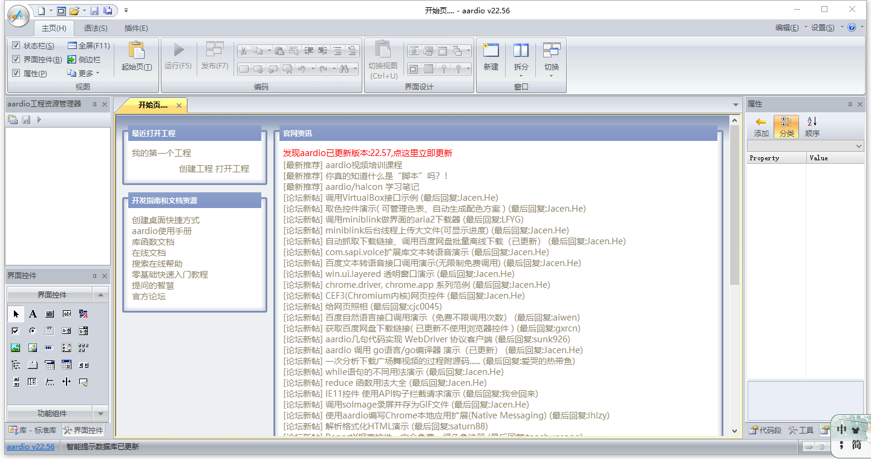
Task: Select the progress bar control in the palette
Action: 50,348
